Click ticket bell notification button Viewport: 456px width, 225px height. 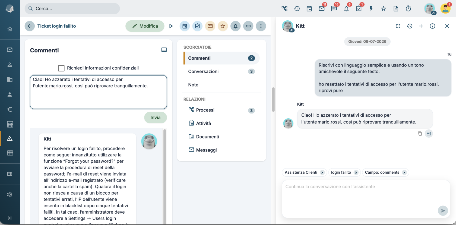click(236, 26)
